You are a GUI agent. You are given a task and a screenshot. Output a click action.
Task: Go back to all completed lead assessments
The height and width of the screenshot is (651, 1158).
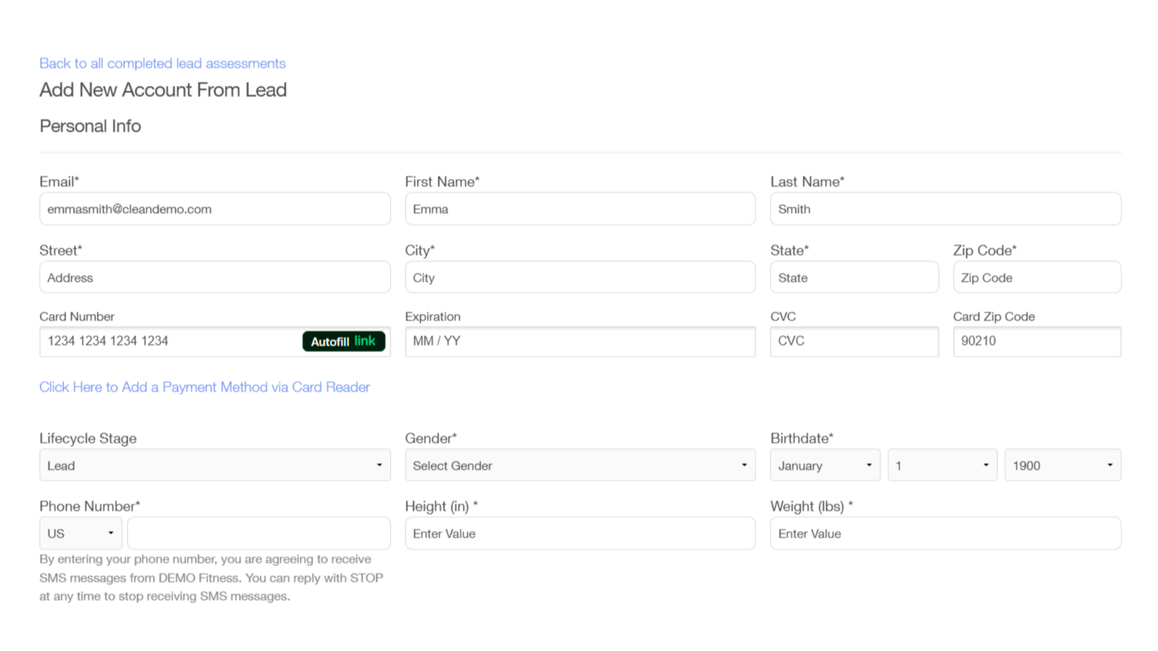pos(162,63)
